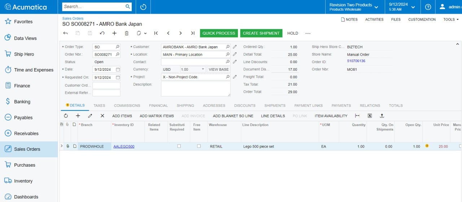Viewport: 462px width, 202px height.
Task: Switch to the Payments tab
Action: [x=341, y=106]
